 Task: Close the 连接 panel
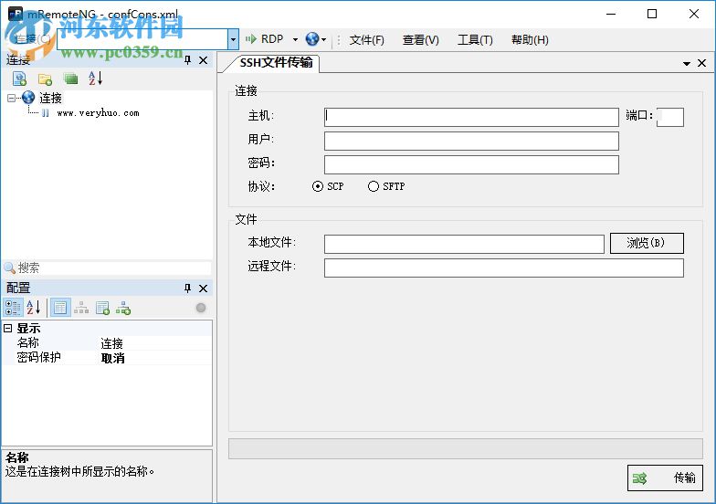[x=204, y=60]
